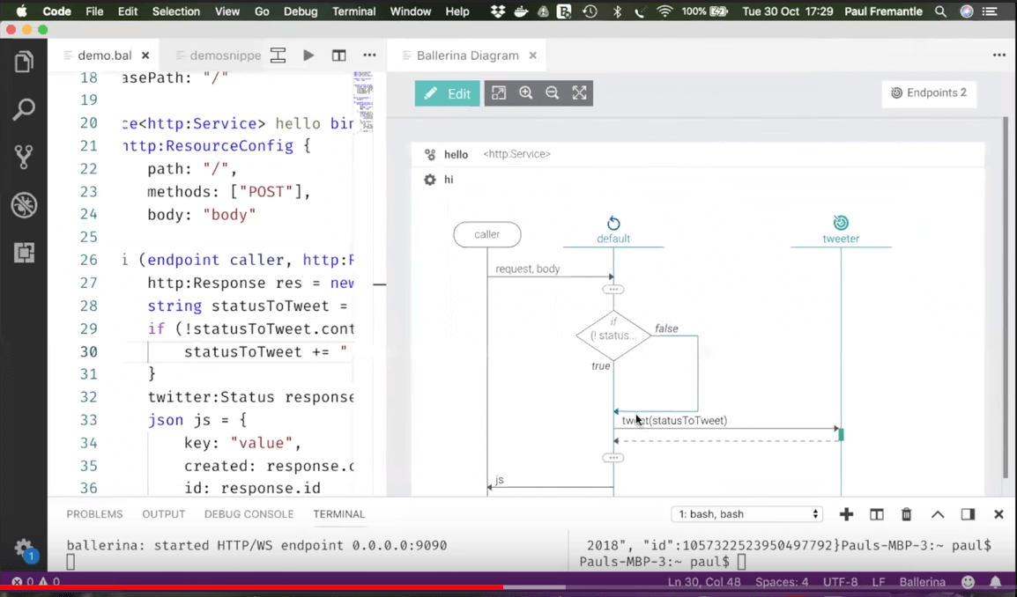The width and height of the screenshot is (1017, 597).
Task: Expand the collapsed statements above js arrow
Action: (x=612, y=458)
